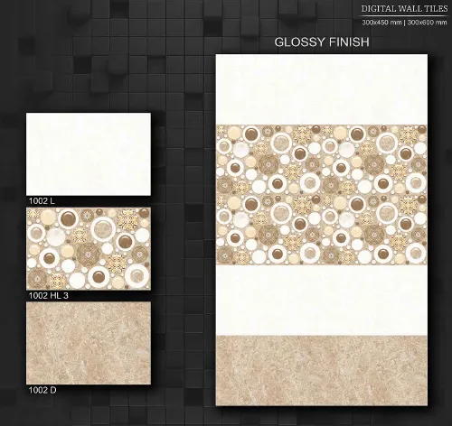Click the 1002 L white tile thumbnail
This screenshot has width=452, height=426.
tap(89, 154)
